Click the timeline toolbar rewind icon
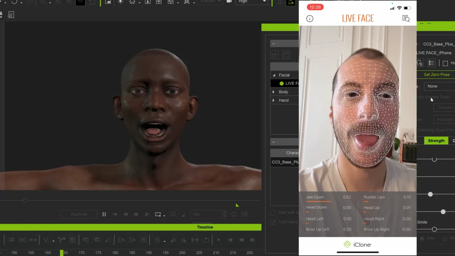Screen dimensions: 455x256 [x=241, y=240]
